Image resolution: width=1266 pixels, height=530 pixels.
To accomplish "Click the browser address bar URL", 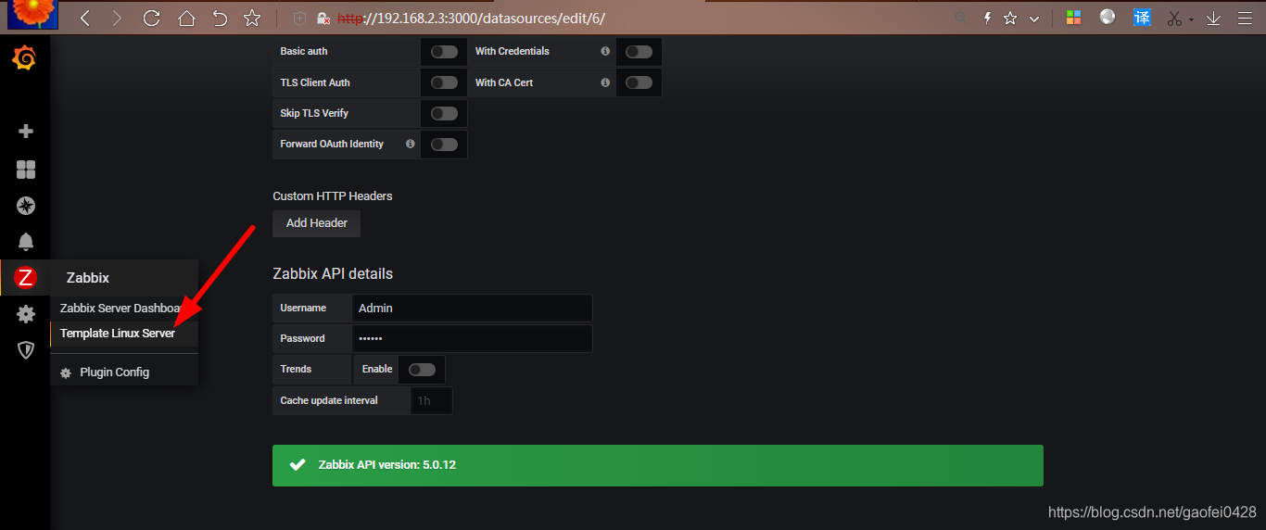I will click(x=471, y=19).
